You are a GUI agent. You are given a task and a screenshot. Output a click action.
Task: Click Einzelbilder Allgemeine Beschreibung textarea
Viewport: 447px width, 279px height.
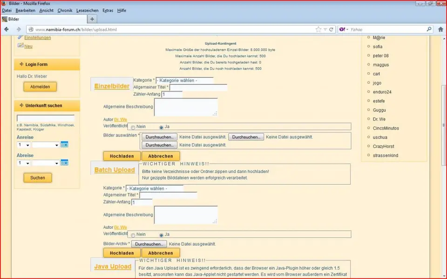(x=186, y=107)
